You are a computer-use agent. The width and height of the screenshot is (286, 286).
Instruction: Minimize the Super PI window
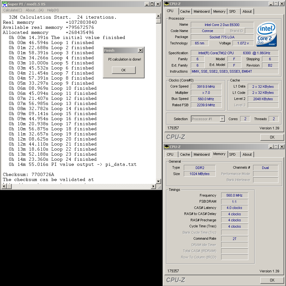147,4
